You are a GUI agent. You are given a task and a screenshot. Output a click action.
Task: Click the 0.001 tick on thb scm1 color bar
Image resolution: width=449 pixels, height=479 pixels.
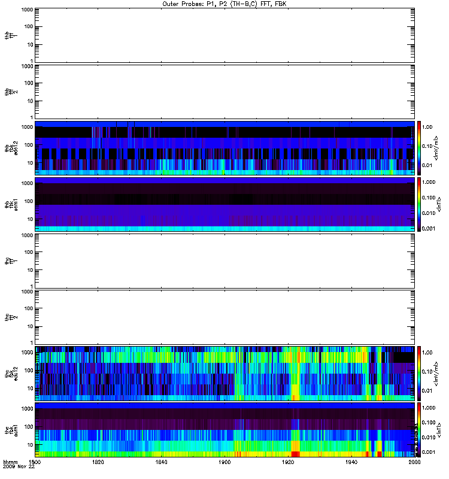click(429, 228)
